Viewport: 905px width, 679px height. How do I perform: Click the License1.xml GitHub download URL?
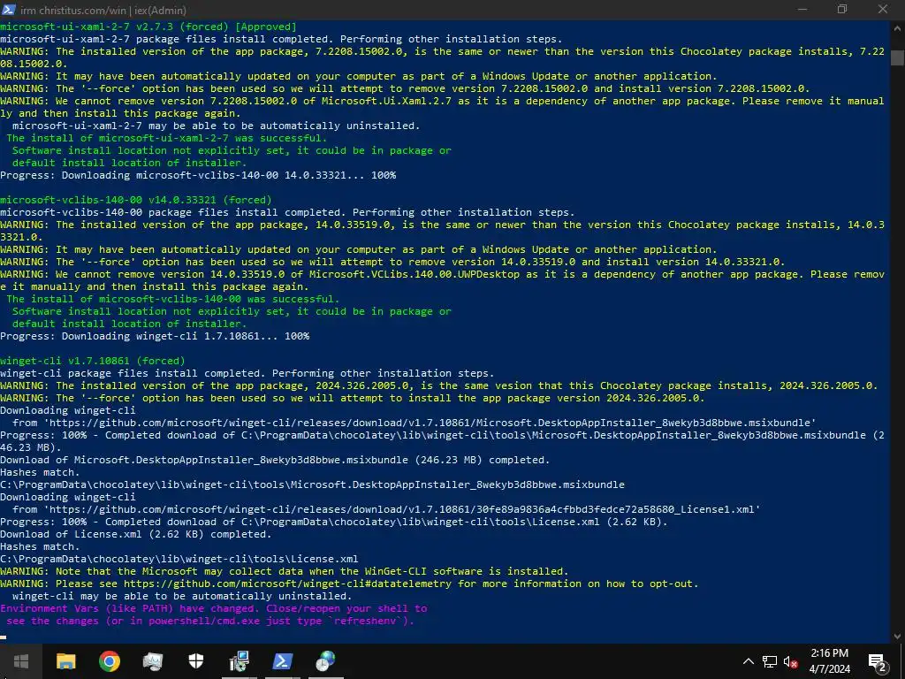pyautogui.click(x=402, y=509)
